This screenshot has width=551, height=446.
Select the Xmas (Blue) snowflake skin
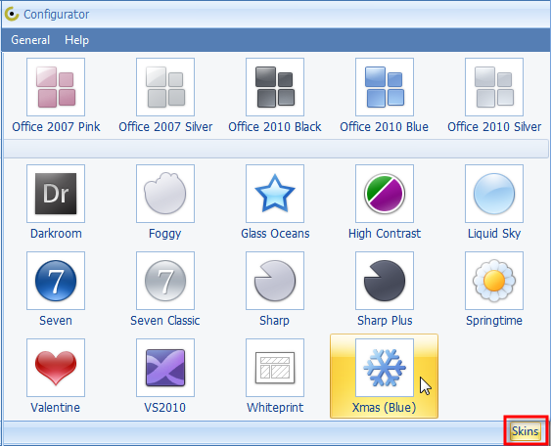(x=384, y=377)
